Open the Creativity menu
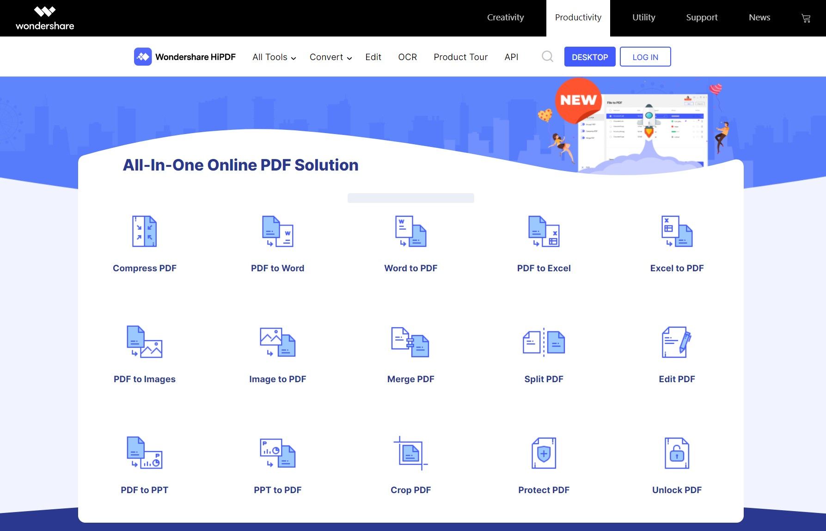Viewport: 826px width, 531px height. point(505,17)
